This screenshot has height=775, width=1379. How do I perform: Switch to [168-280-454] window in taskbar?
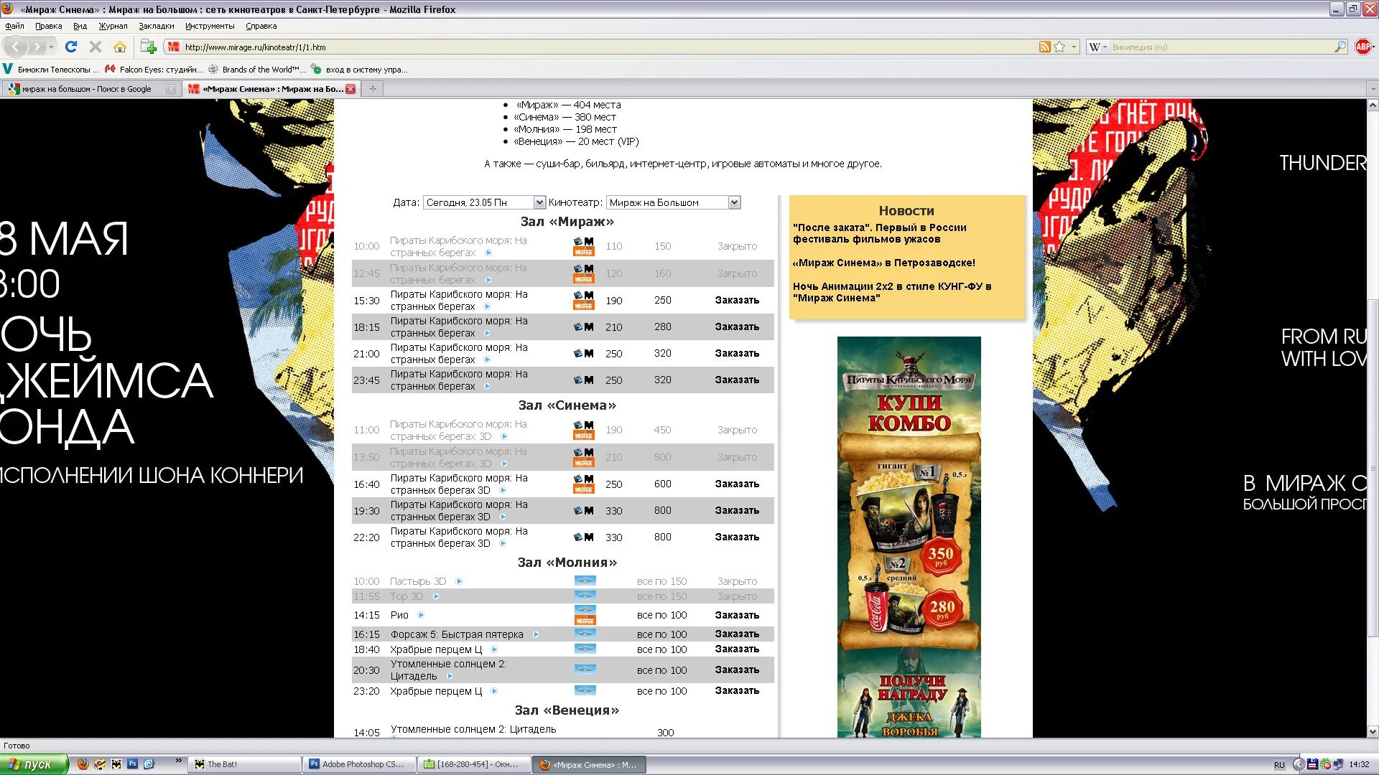click(476, 764)
